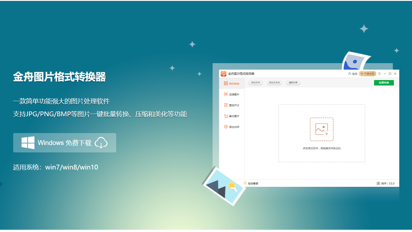Click the cloud download icon

click(x=101, y=142)
